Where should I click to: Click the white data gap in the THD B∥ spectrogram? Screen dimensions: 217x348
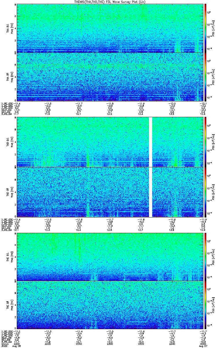(x=150, y=192)
